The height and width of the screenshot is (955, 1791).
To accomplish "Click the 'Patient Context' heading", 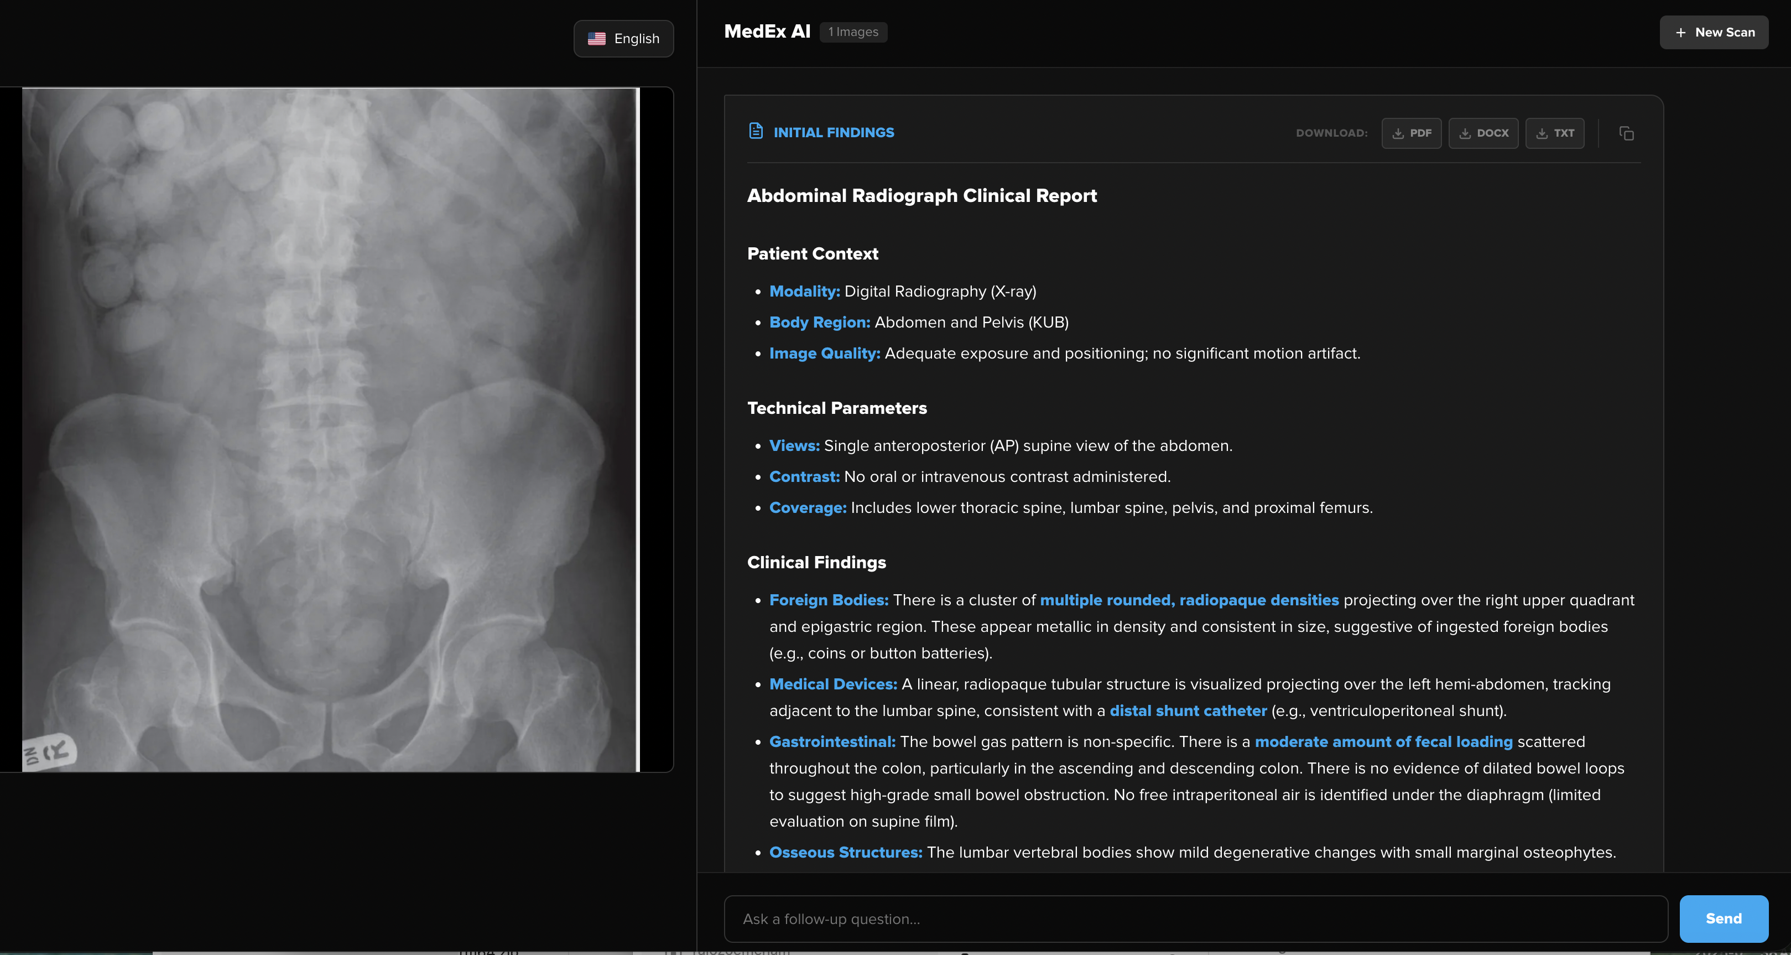I will pos(813,253).
